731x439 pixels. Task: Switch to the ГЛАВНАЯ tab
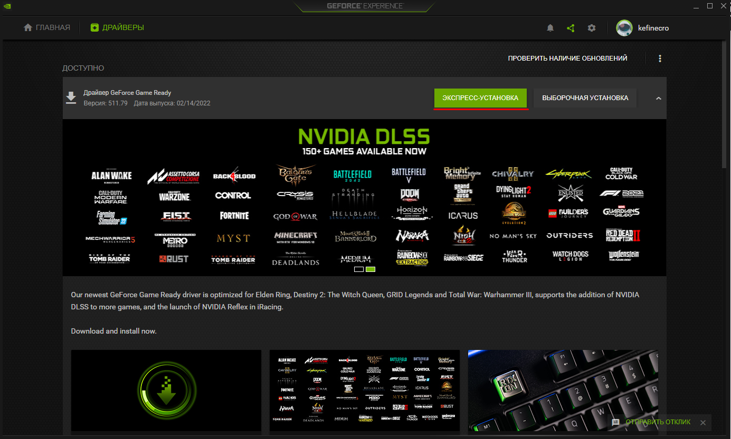47,27
